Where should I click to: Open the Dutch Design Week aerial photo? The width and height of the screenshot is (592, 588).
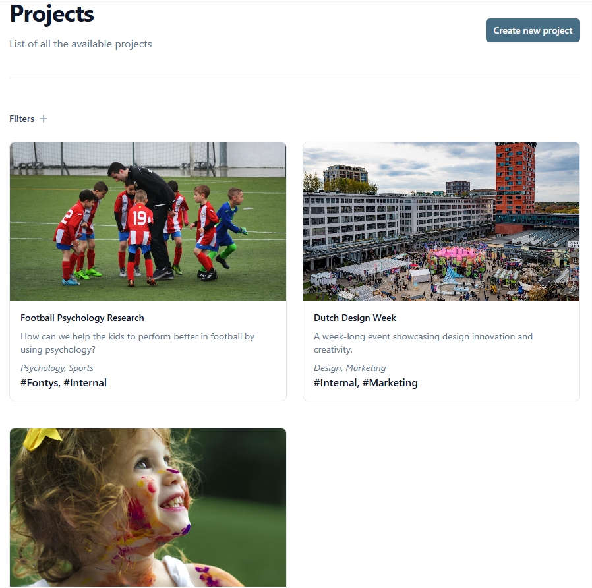(x=441, y=221)
